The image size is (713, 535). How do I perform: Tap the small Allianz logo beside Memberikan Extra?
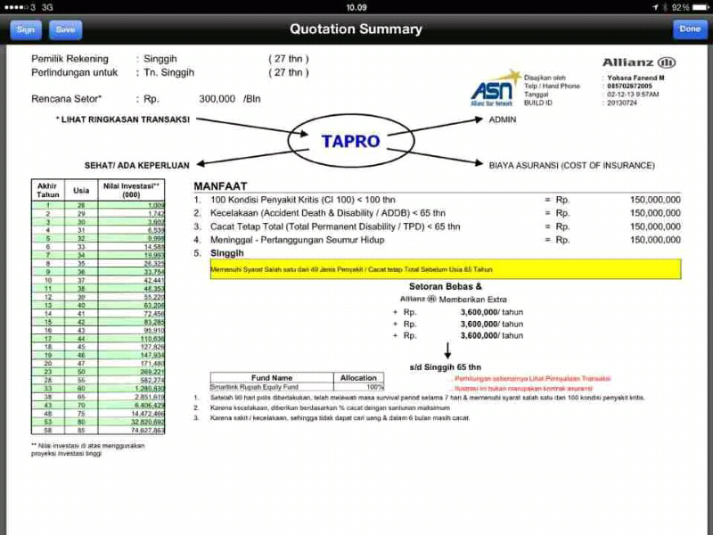click(417, 299)
